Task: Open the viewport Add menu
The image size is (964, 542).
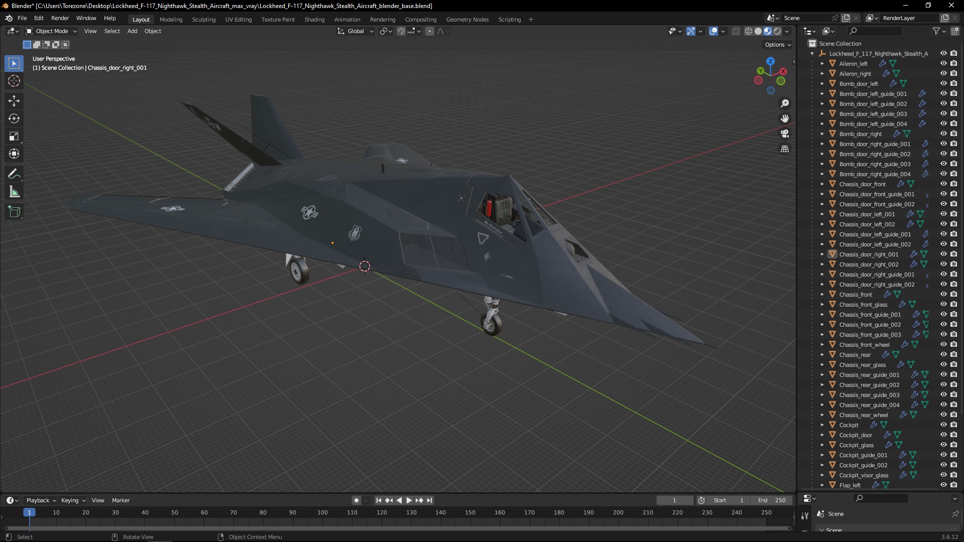Action: [133, 31]
